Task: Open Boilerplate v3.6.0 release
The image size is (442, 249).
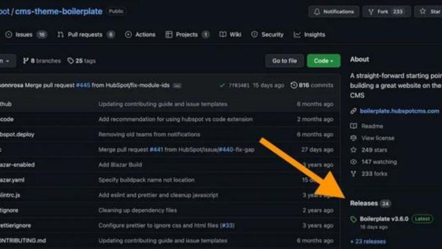Action: 384,219
